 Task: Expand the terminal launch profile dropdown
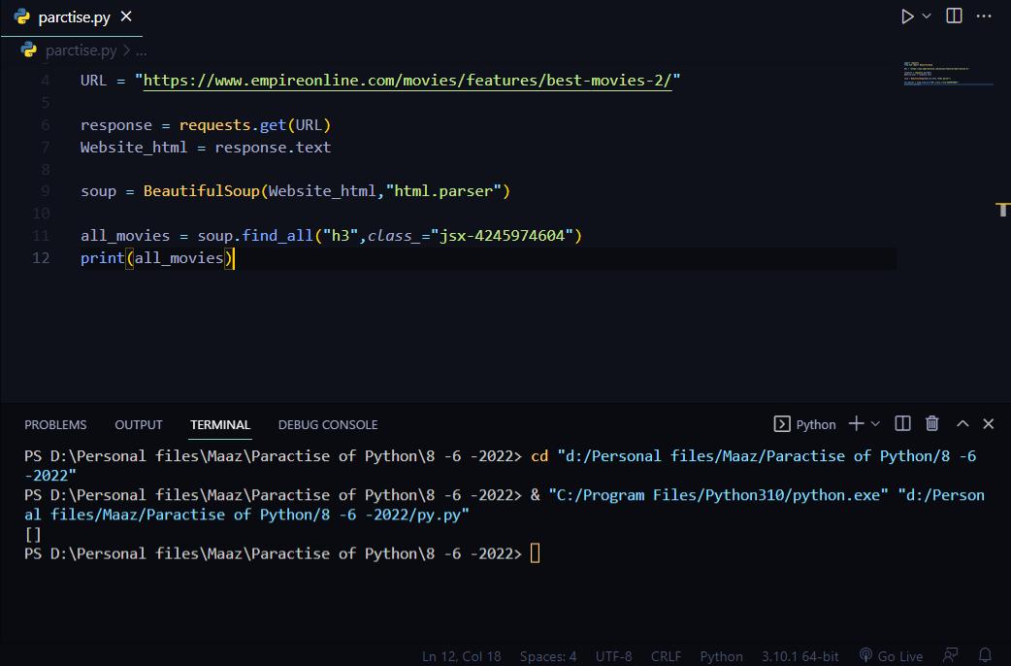875,424
